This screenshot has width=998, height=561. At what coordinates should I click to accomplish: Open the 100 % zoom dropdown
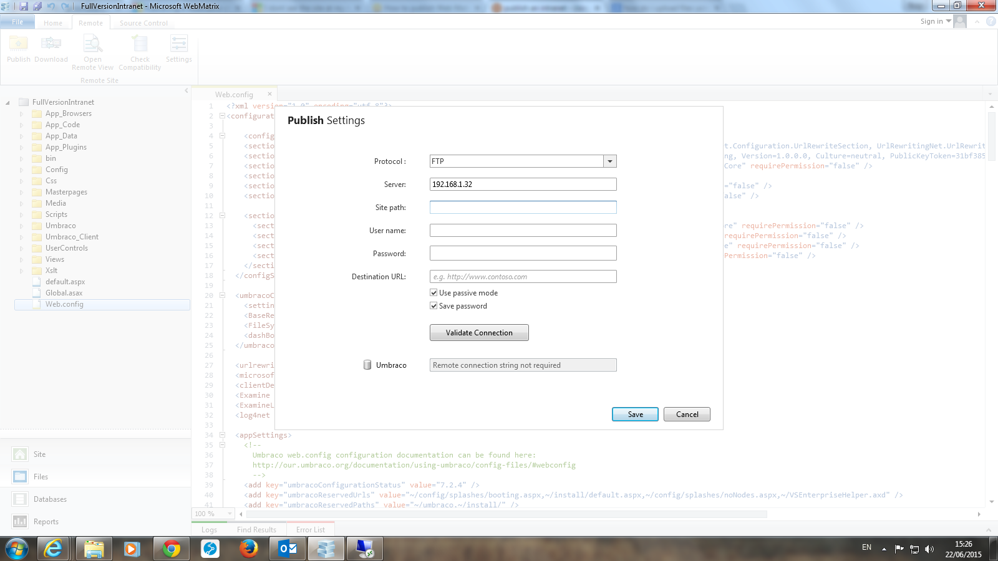pos(230,514)
